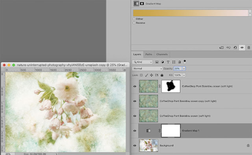Click the view previous state icon
This screenshot has width=252, height=155.
[x=228, y=48]
